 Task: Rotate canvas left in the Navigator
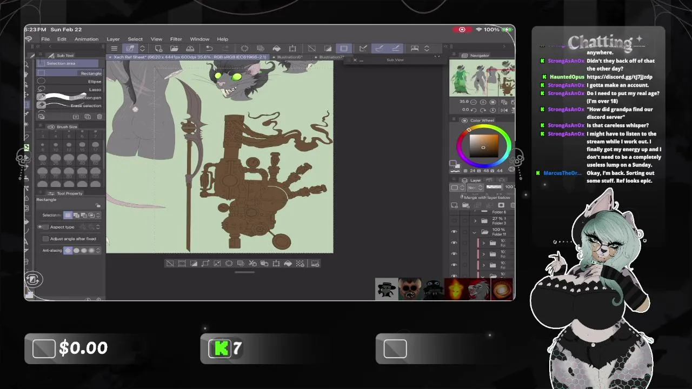475,110
